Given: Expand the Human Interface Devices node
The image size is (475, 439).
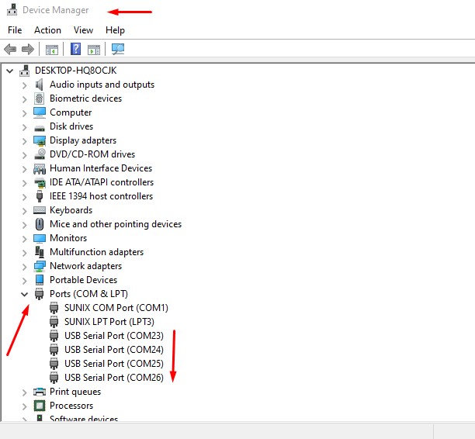Looking at the screenshot, I should pos(25,169).
